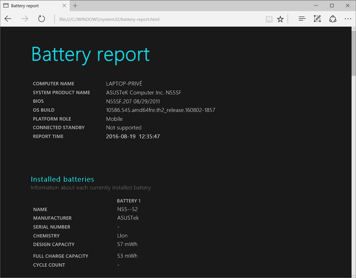Click the vertical scrollbar thumb

pos(354,53)
